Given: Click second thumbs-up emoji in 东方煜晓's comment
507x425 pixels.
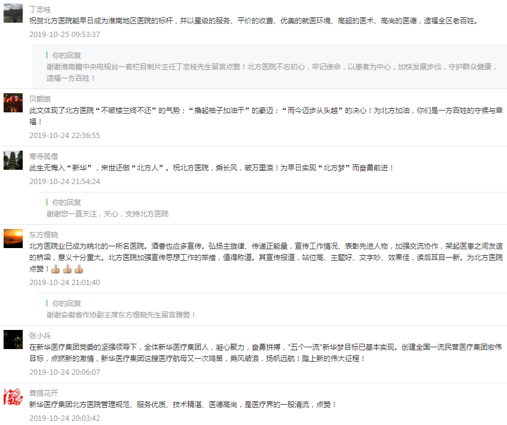Looking at the screenshot, I should (67, 269).
